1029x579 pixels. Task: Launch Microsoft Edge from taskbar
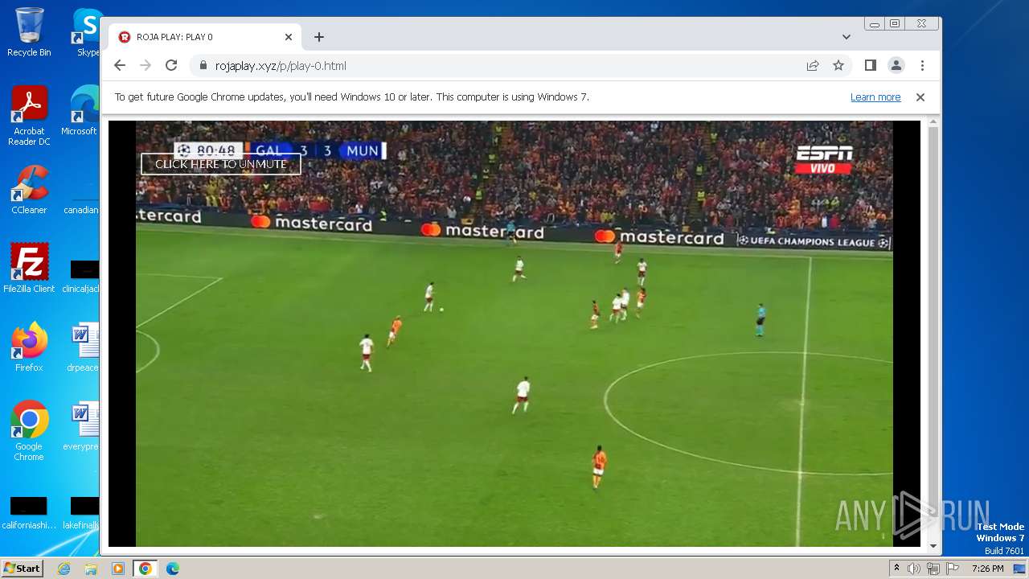pos(173,569)
